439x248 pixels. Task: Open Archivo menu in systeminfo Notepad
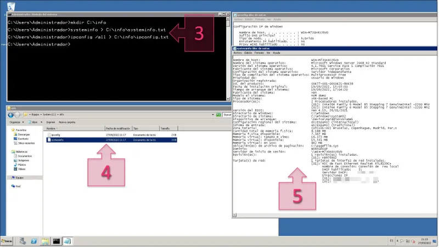238,53
